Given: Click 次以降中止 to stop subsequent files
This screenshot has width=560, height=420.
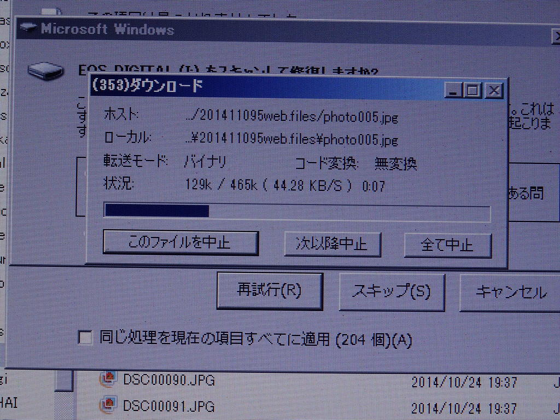Looking at the screenshot, I should [332, 244].
